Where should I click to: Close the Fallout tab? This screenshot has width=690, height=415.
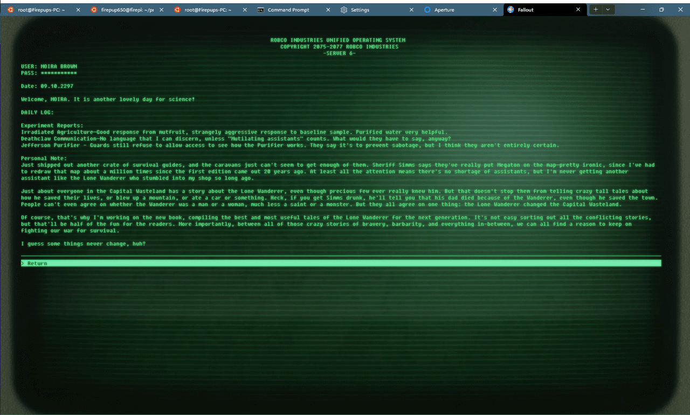(578, 10)
